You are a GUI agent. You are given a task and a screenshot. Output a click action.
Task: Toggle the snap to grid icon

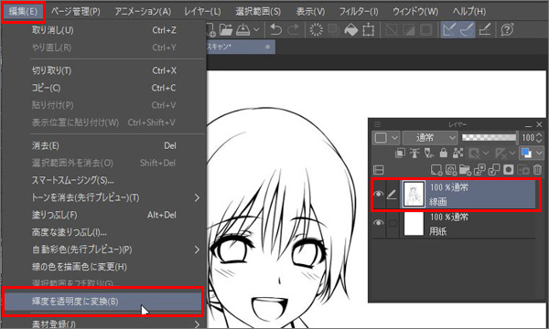point(485,30)
